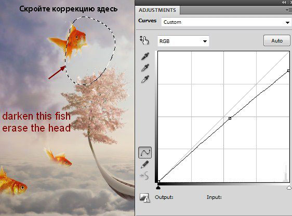Screen dimensions: 292x216
Task: Switch to the ADJUSTMENTS tab
Action: [x=157, y=10]
